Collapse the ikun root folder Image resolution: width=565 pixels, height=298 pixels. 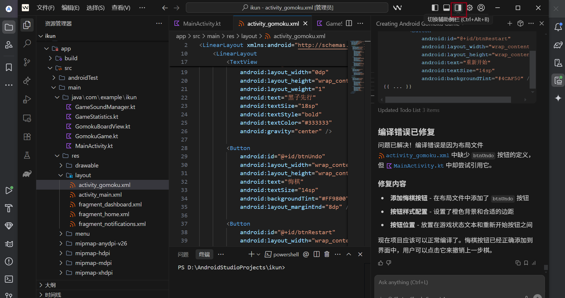coord(41,36)
